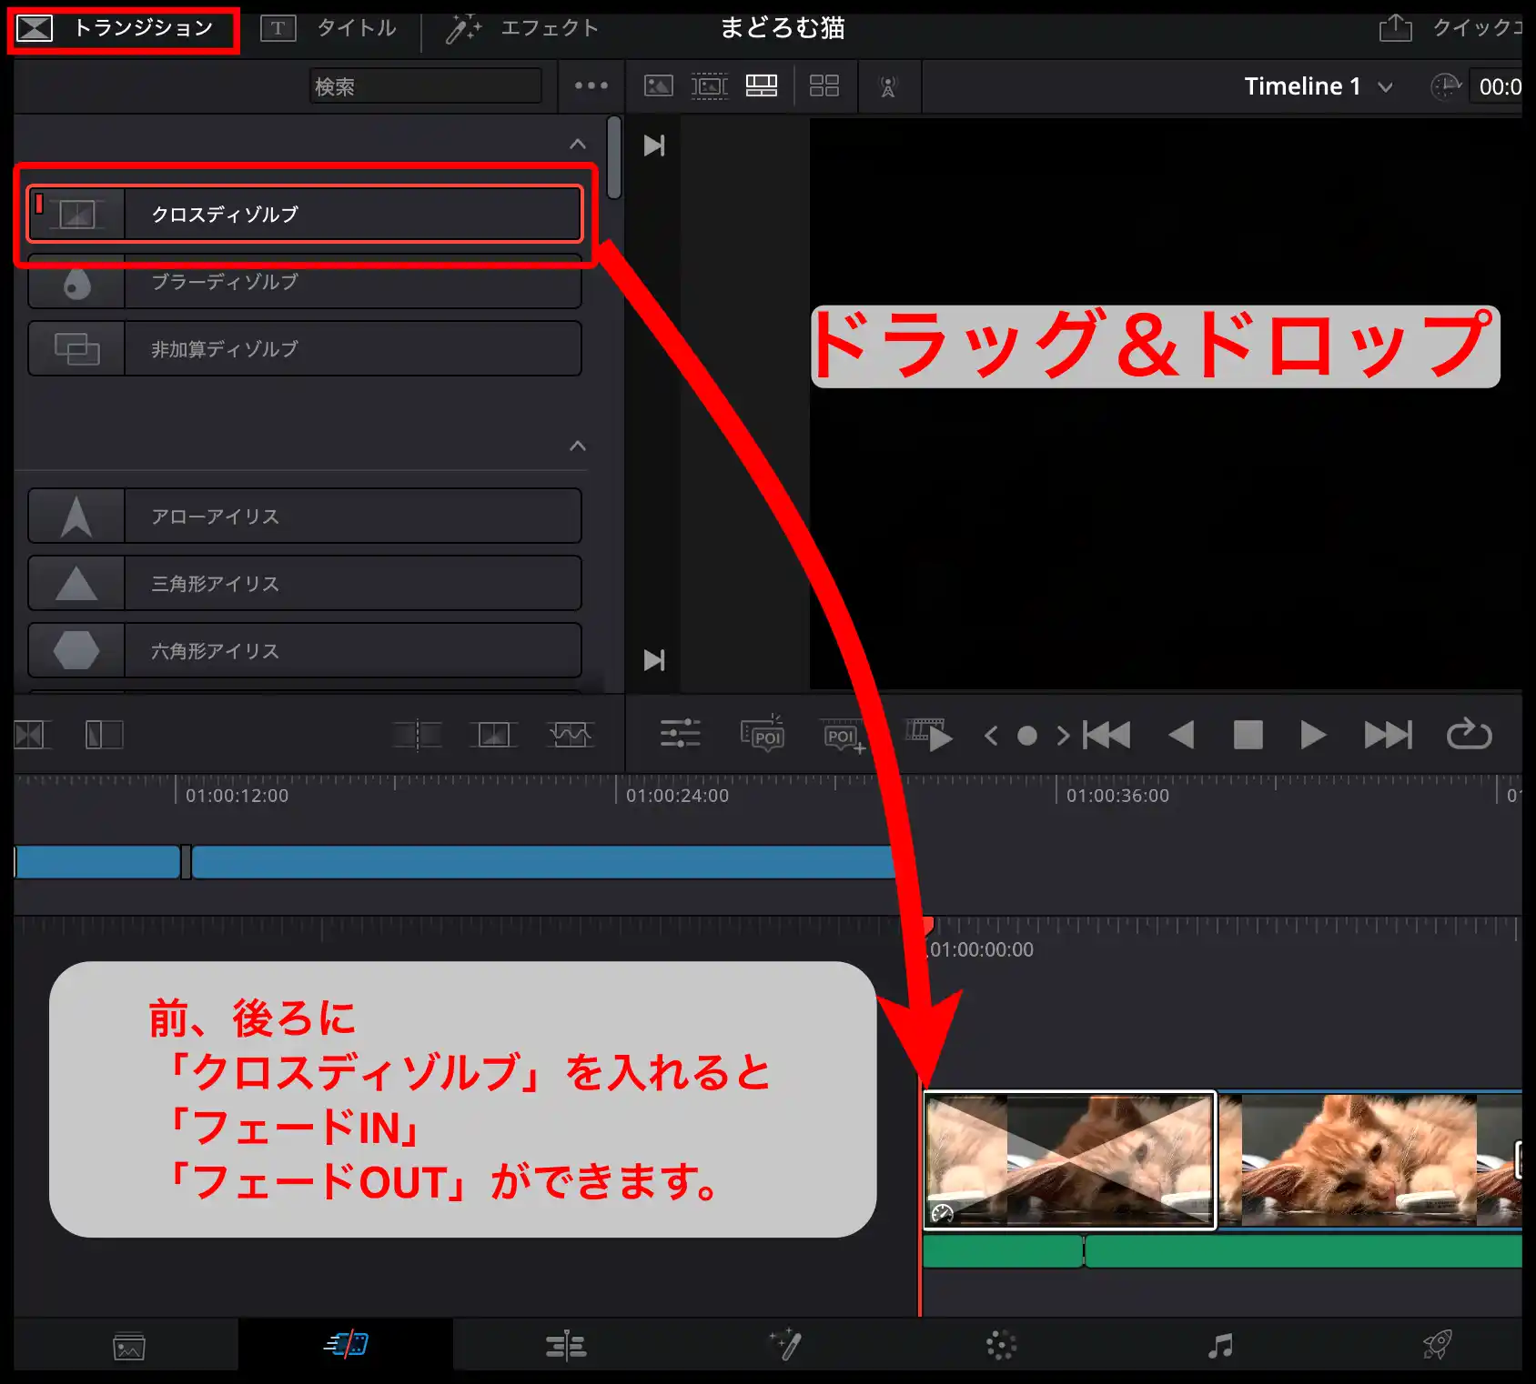Add a POI marker with the POI+ icon
Screen dimensions: 1536x1384
pos(843,735)
